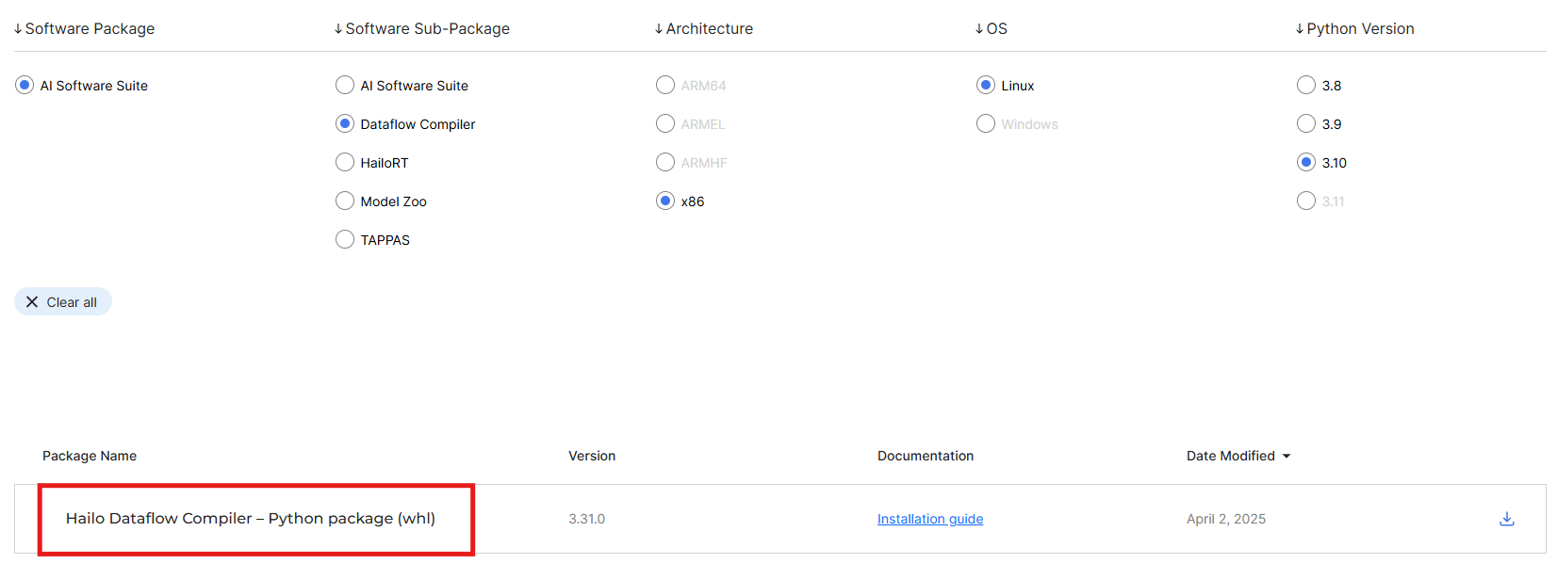Collapse the Python Version filter header
The image size is (1557, 564).
[x=1355, y=29]
